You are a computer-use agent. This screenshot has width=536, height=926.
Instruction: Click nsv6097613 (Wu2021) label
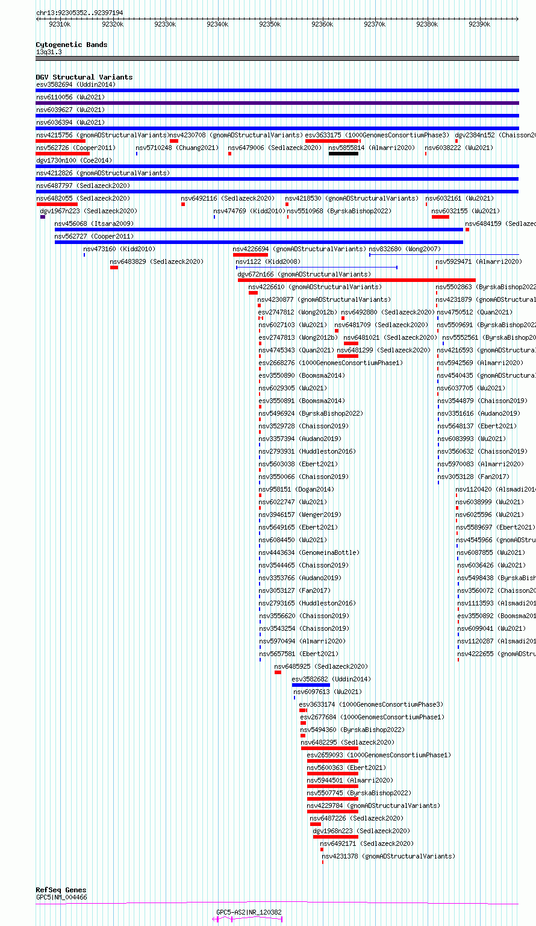(328, 692)
